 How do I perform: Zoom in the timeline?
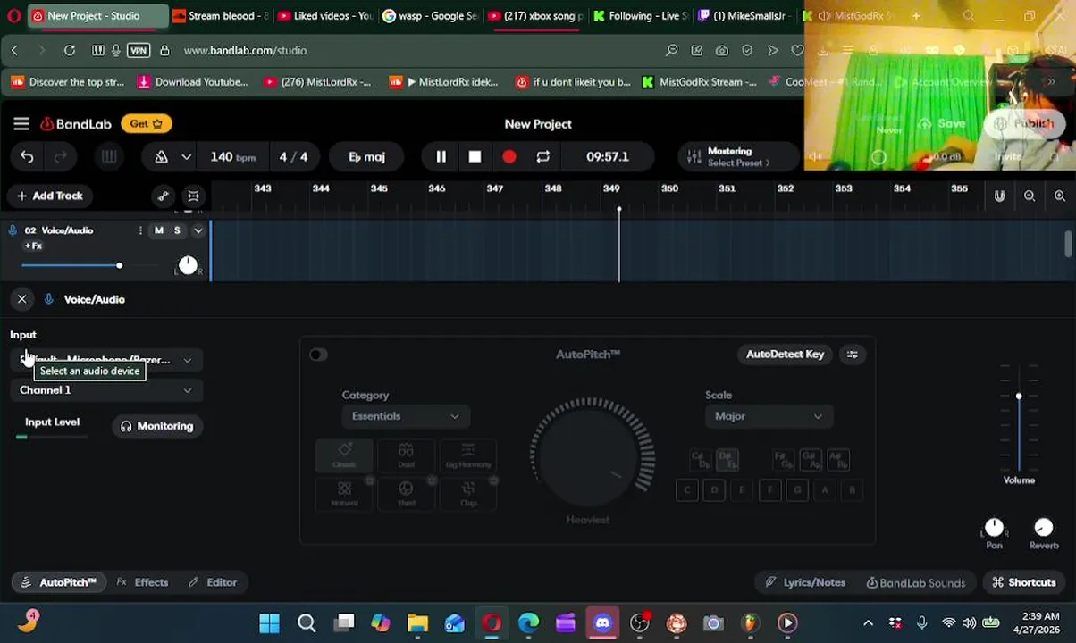[x=1060, y=196]
